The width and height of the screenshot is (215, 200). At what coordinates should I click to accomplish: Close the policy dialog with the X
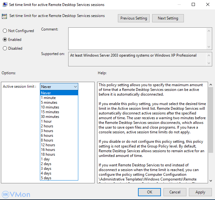(208, 5)
